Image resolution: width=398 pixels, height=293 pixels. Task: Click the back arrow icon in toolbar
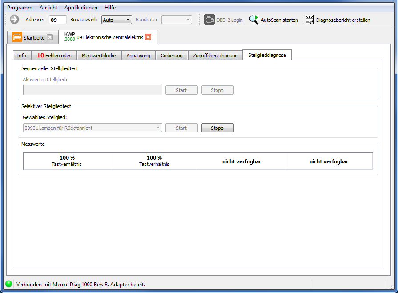coord(14,20)
